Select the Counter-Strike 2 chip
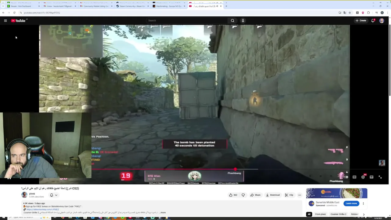The image size is (391, 220). [338, 214]
